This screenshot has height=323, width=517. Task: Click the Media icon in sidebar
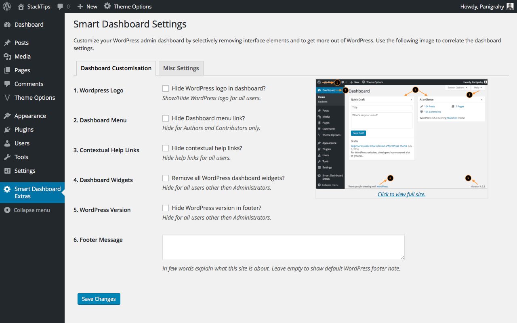(7, 57)
